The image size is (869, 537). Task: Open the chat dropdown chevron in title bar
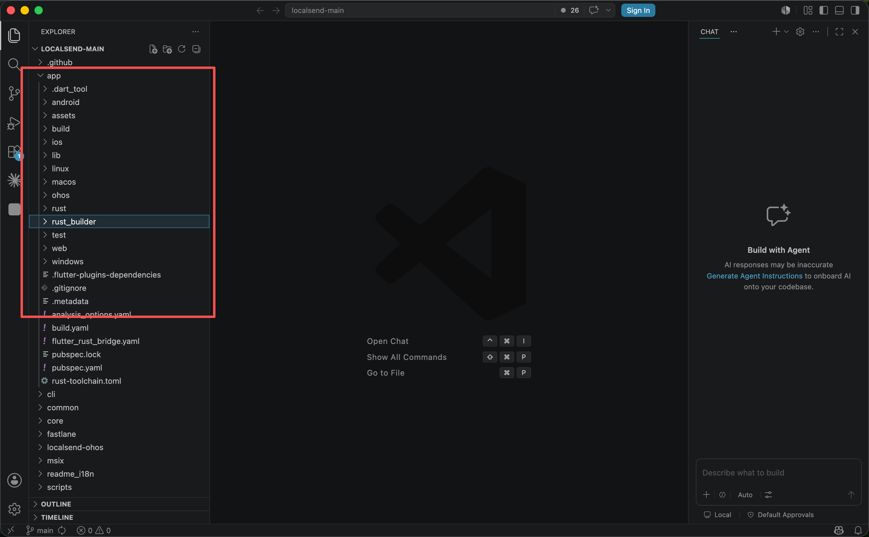[608, 10]
